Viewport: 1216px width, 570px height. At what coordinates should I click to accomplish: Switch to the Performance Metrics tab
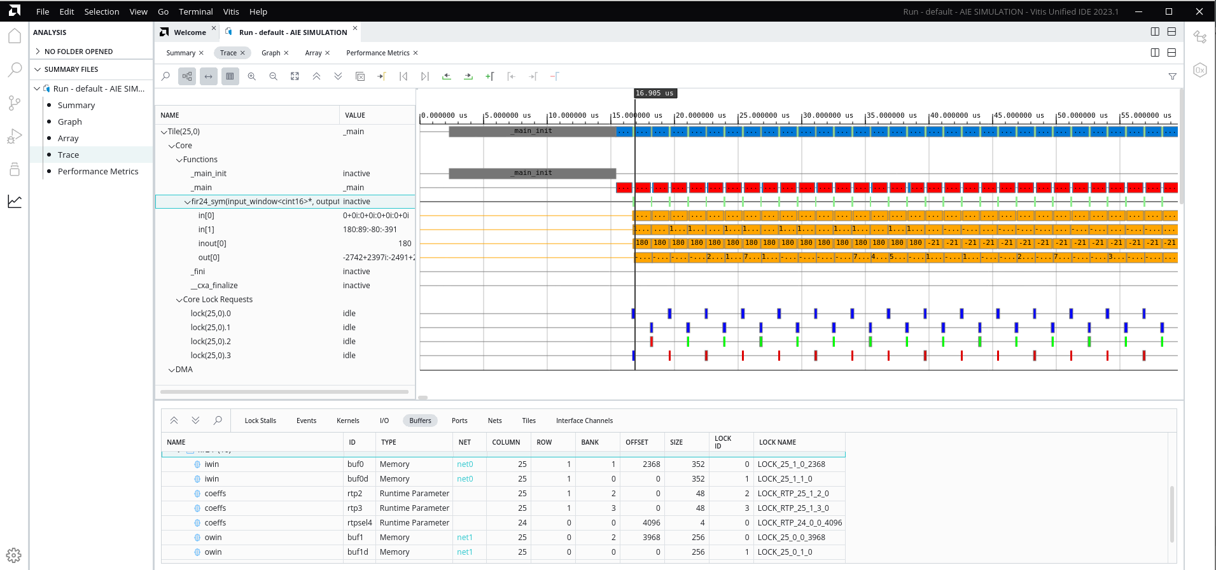[x=377, y=53]
